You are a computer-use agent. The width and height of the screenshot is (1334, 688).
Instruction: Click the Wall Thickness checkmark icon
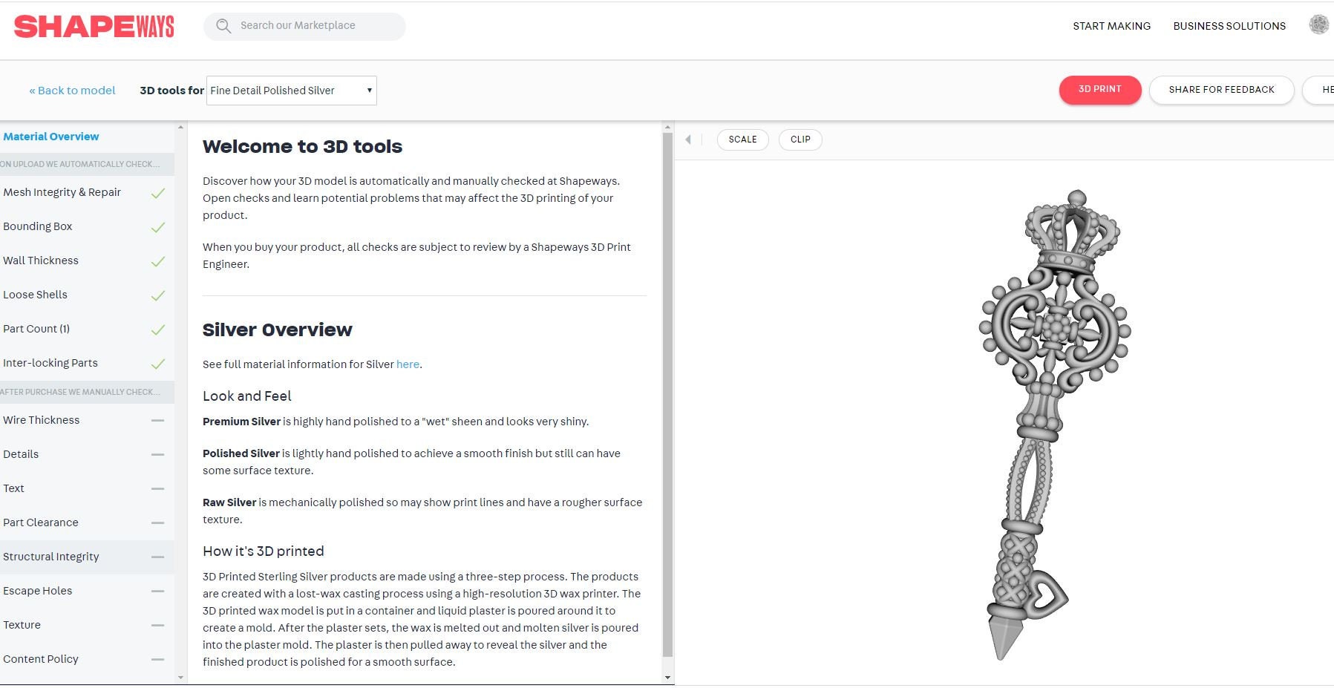pos(158,261)
